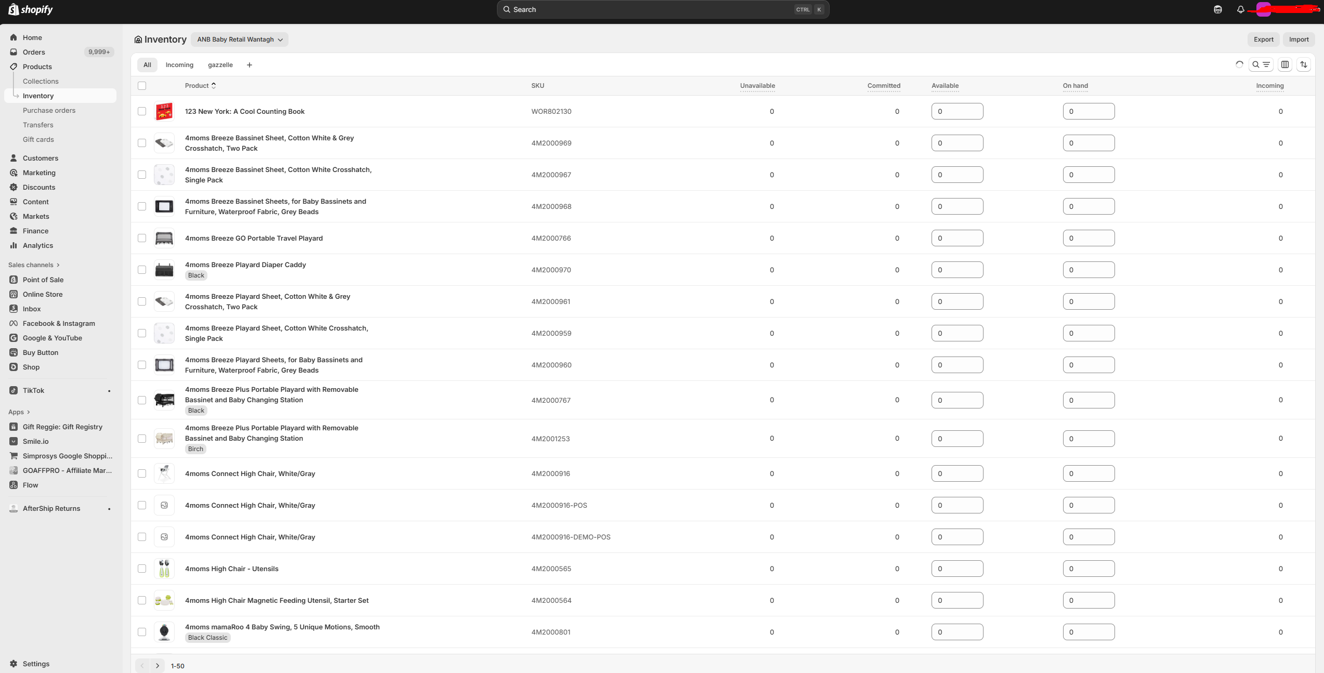
Task: Open the edit columns icon
Action: [1284, 65]
